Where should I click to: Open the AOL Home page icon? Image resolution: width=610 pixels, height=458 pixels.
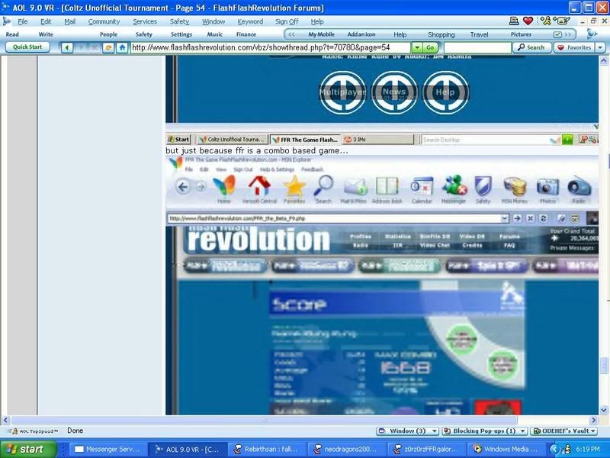pos(122,47)
